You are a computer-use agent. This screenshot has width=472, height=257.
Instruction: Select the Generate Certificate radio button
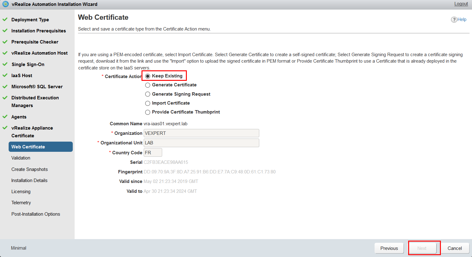pos(148,85)
